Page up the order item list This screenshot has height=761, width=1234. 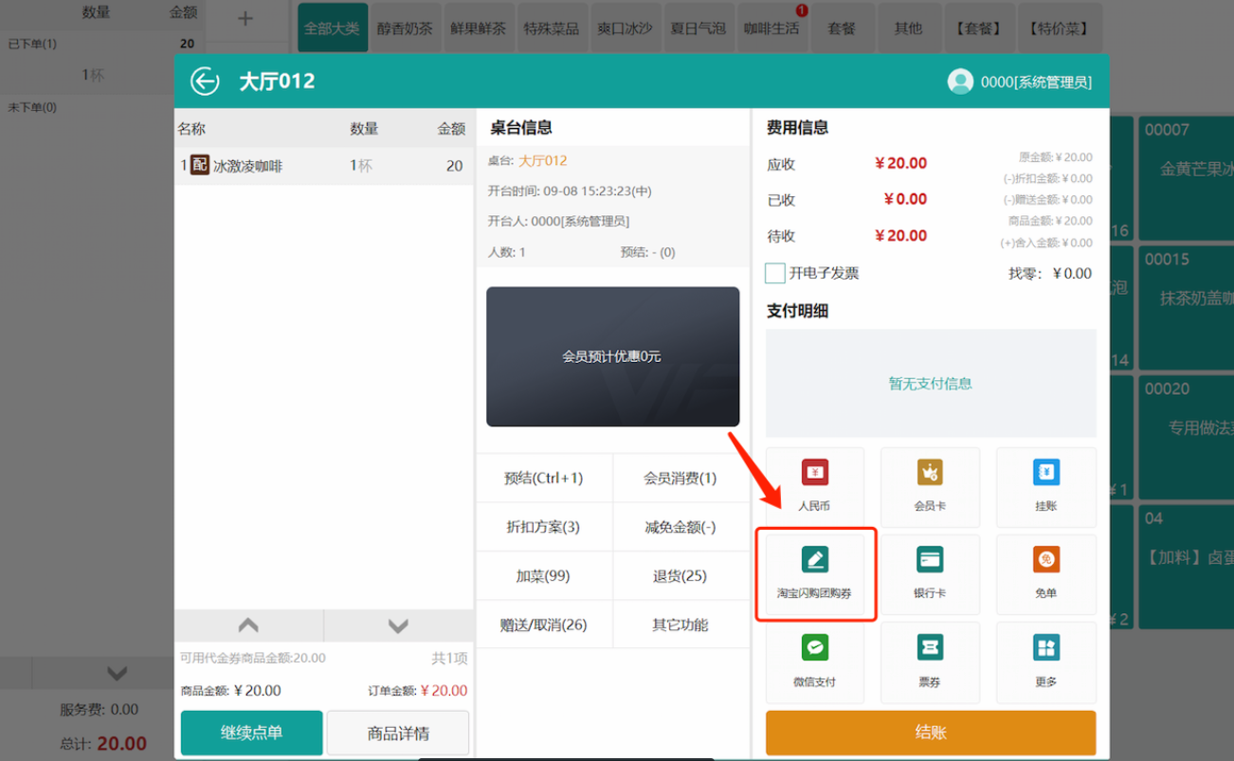(x=248, y=625)
